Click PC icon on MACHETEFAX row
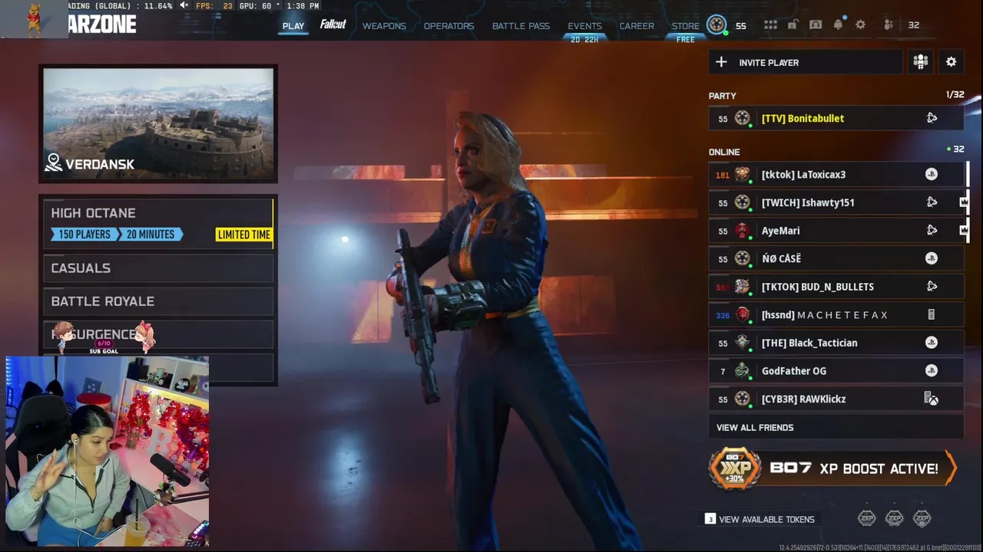This screenshot has width=983, height=552. (932, 314)
